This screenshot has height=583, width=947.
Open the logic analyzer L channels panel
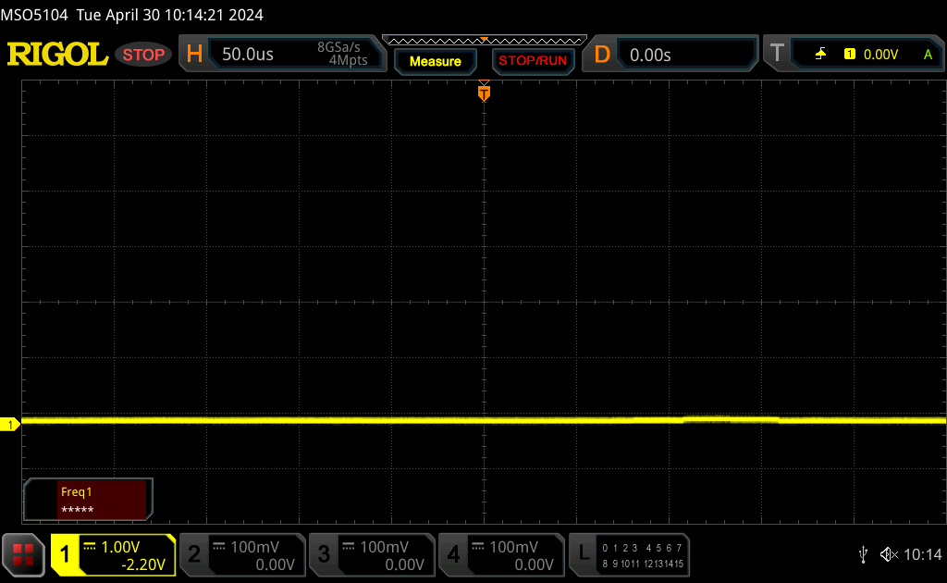tap(629, 554)
